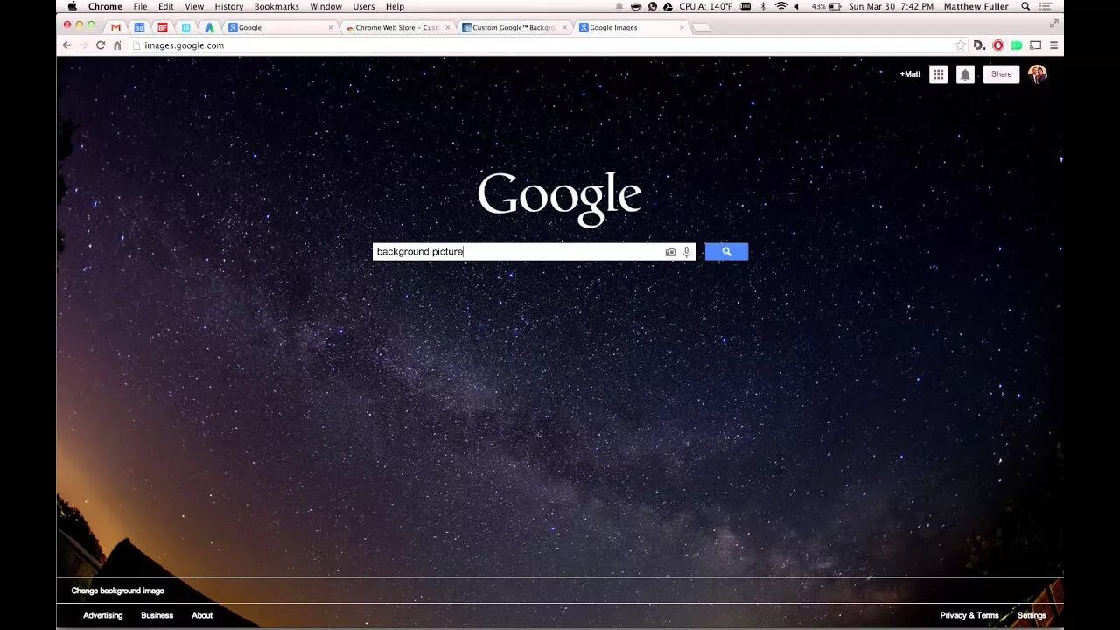Click the browser forward arrow
Screen dimensions: 1120x630
83,45
